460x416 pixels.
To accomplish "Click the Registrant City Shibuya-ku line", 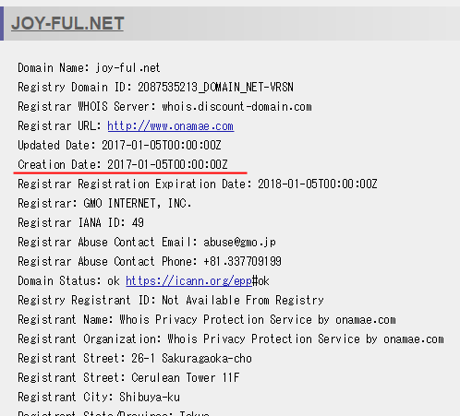I will click(99, 398).
